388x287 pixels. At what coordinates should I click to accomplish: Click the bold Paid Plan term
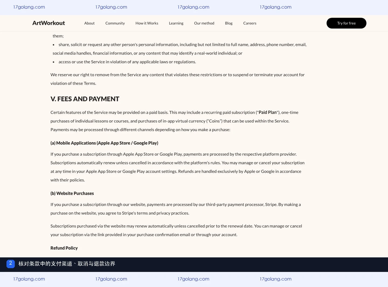[x=268, y=113]
